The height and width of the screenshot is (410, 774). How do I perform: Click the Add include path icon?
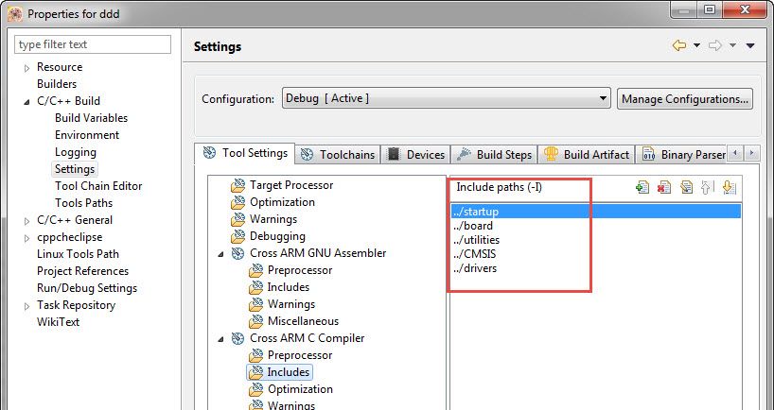click(x=643, y=187)
